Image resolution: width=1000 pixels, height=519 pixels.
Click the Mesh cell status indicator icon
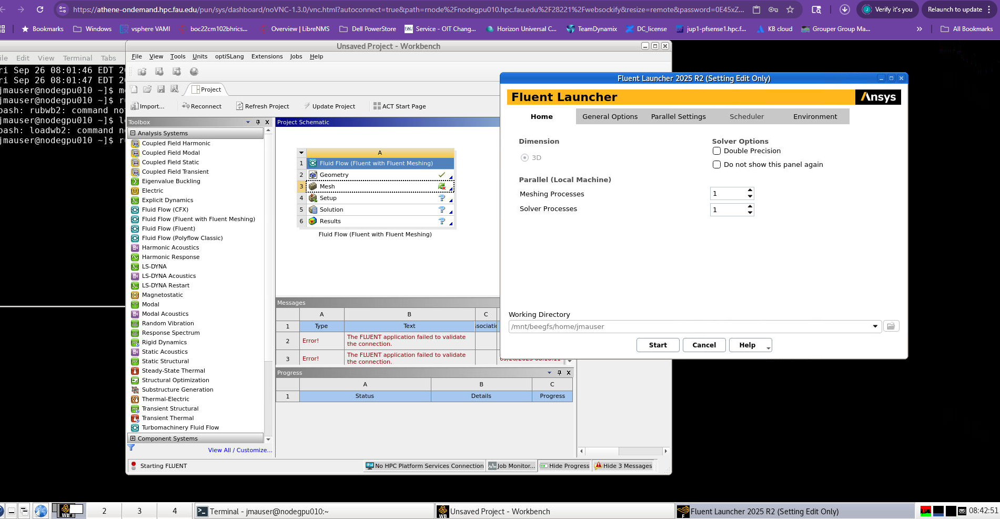click(x=442, y=186)
